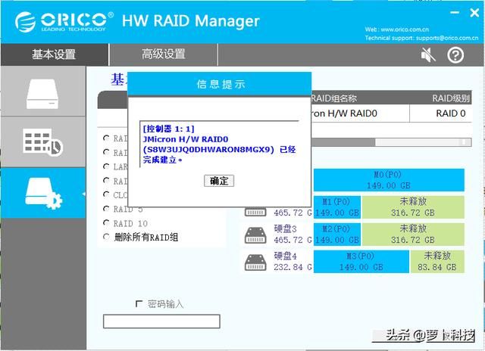Click the 硬盘4 label text
485x351 pixels.
coord(285,256)
